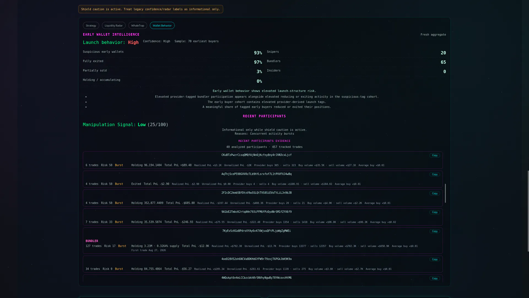The height and width of the screenshot is (298, 529).
Task: Click Holding 84,755.4864 value
Action: [146, 269]
